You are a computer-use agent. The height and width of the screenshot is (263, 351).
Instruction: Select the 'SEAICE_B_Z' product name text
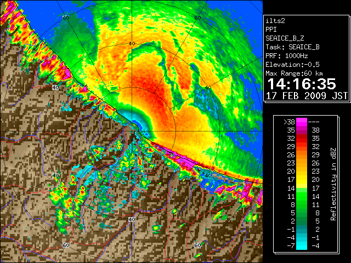click(x=285, y=38)
